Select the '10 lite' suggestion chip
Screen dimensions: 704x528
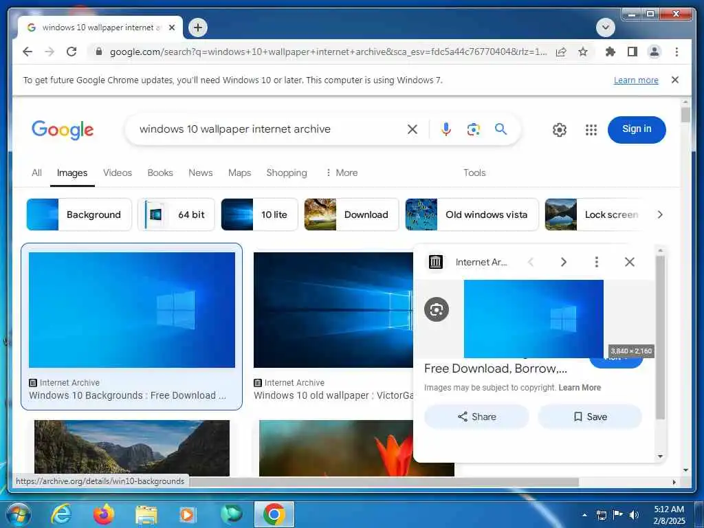click(259, 214)
